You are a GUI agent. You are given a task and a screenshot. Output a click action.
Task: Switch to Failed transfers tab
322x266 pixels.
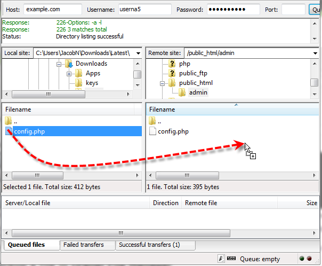pos(87,245)
